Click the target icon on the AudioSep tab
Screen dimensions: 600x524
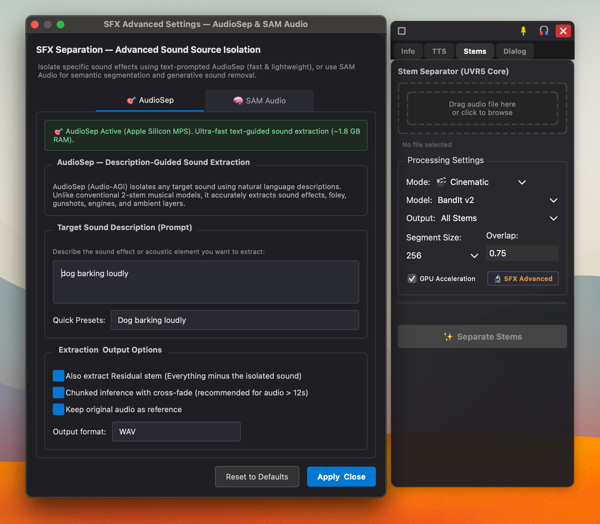click(x=131, y=101)
